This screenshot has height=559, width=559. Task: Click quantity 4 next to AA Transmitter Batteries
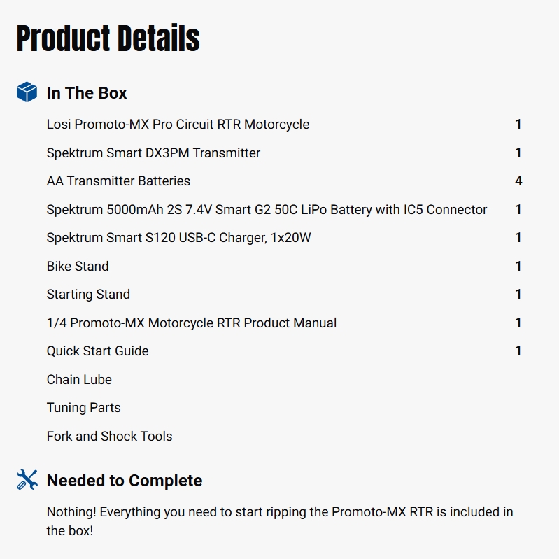click(518, 181)
